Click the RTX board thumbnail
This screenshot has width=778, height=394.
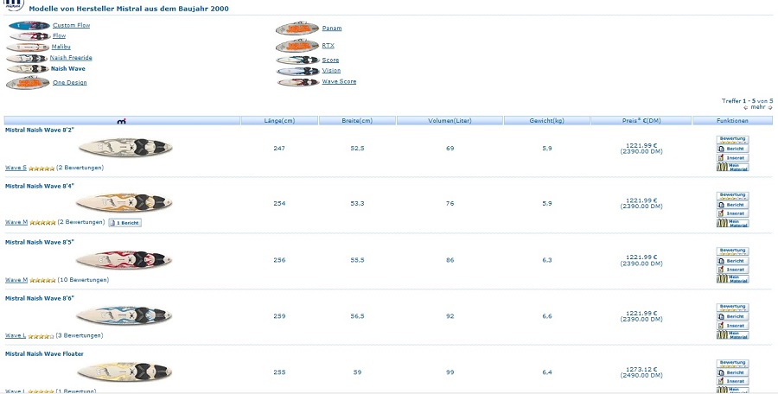coord(297,46)
